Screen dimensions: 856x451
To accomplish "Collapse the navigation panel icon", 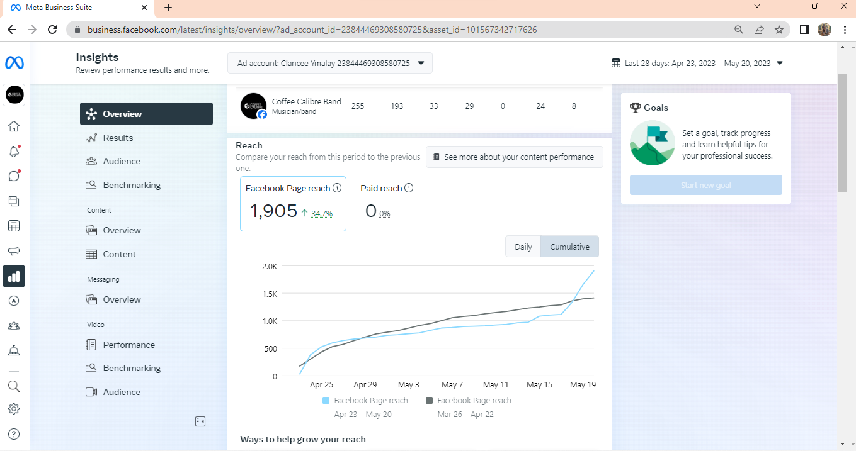I will 200,421.
